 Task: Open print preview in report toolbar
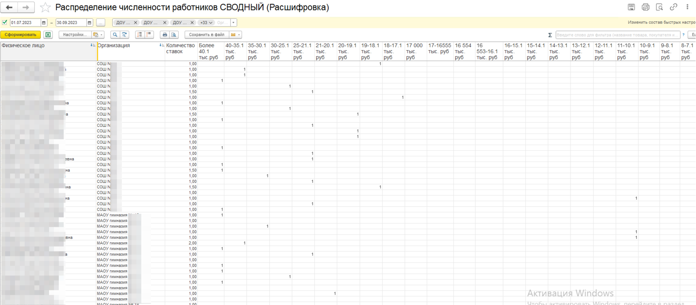pos(174,35)
